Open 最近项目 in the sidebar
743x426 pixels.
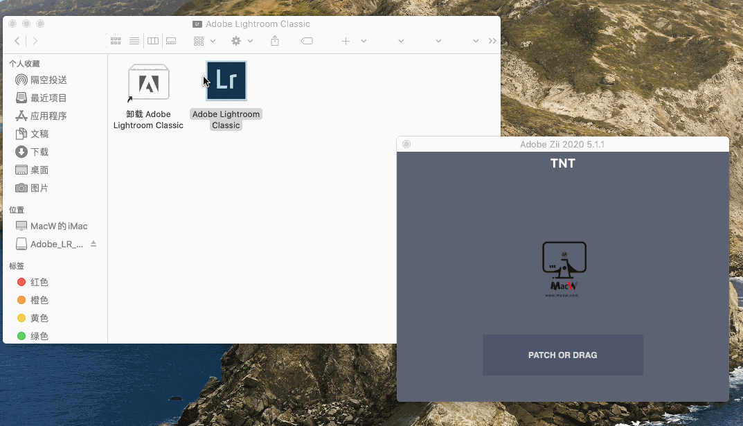coord(42,98)
